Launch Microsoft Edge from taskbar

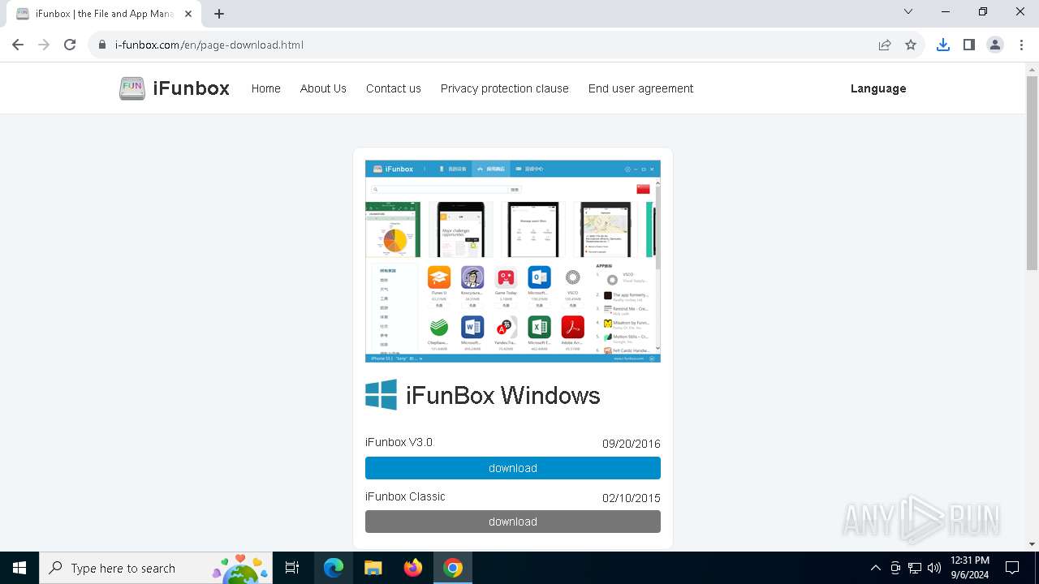(x=334, y=568)
